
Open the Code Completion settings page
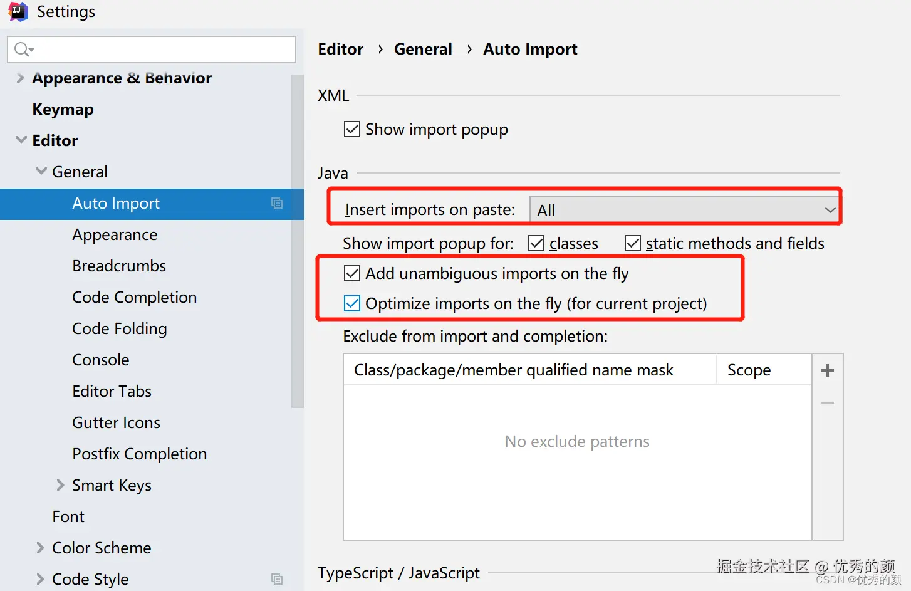[134, 297]
